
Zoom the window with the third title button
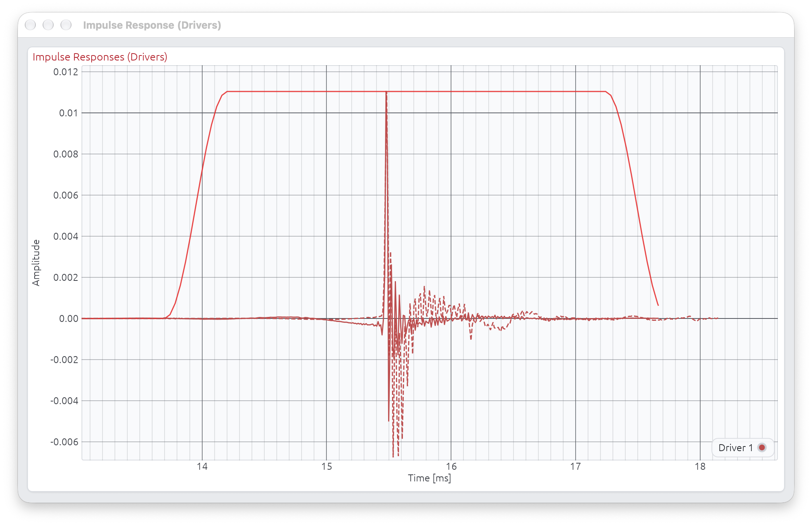point(66,25)
